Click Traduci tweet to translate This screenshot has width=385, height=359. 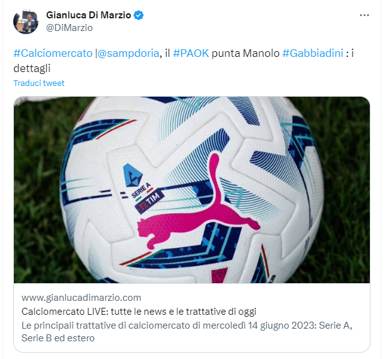(38, 83)
